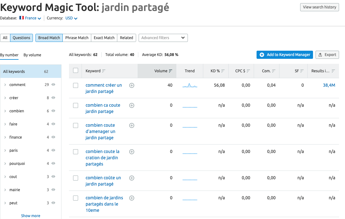Toggle eye icon for 'créer' group
Viewport: 345px width, 219px height.
[53, 98]
